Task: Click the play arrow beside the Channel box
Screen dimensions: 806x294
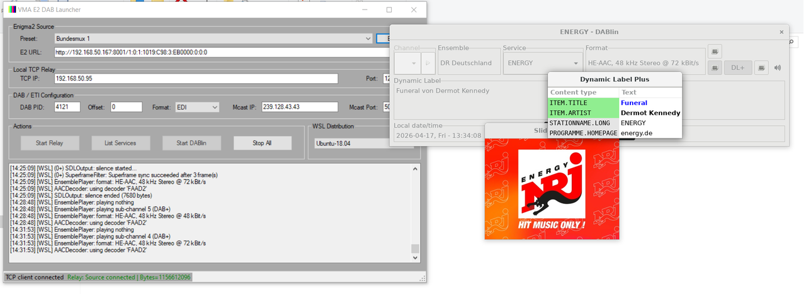Action: (428, 63)
